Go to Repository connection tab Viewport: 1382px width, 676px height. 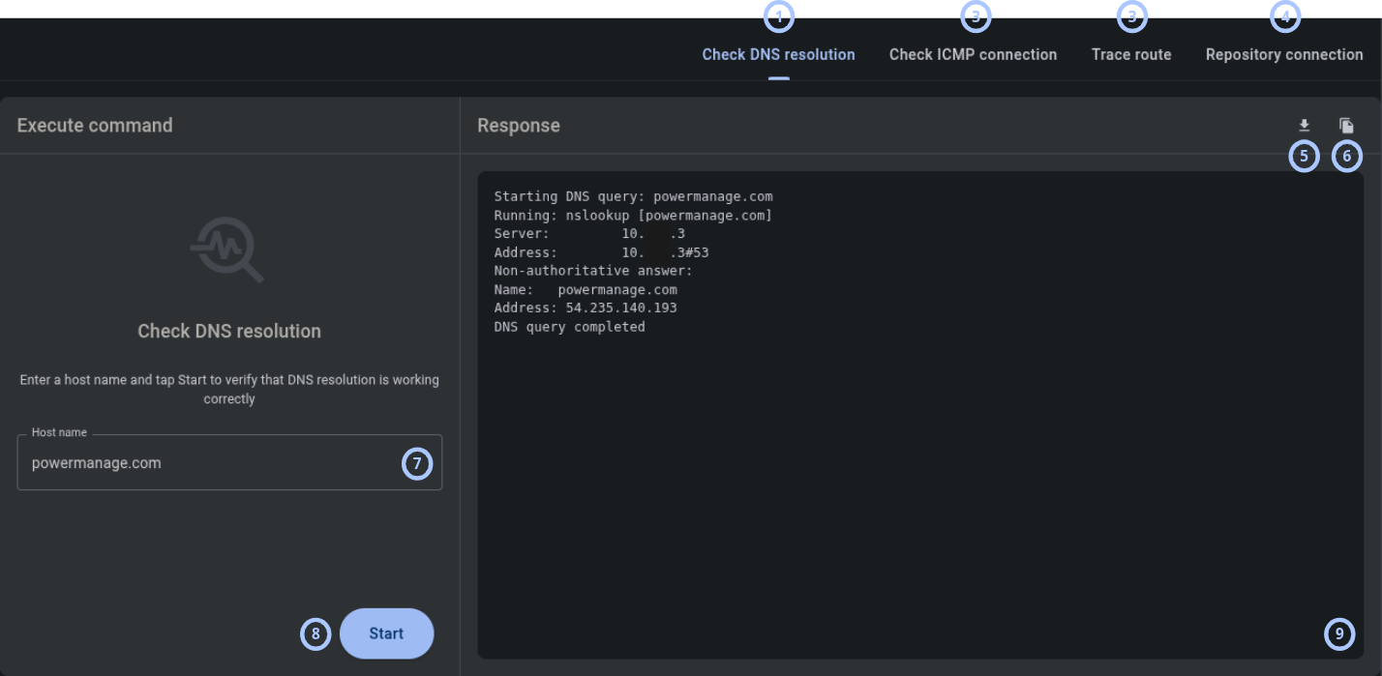(x=1284, y=55)
